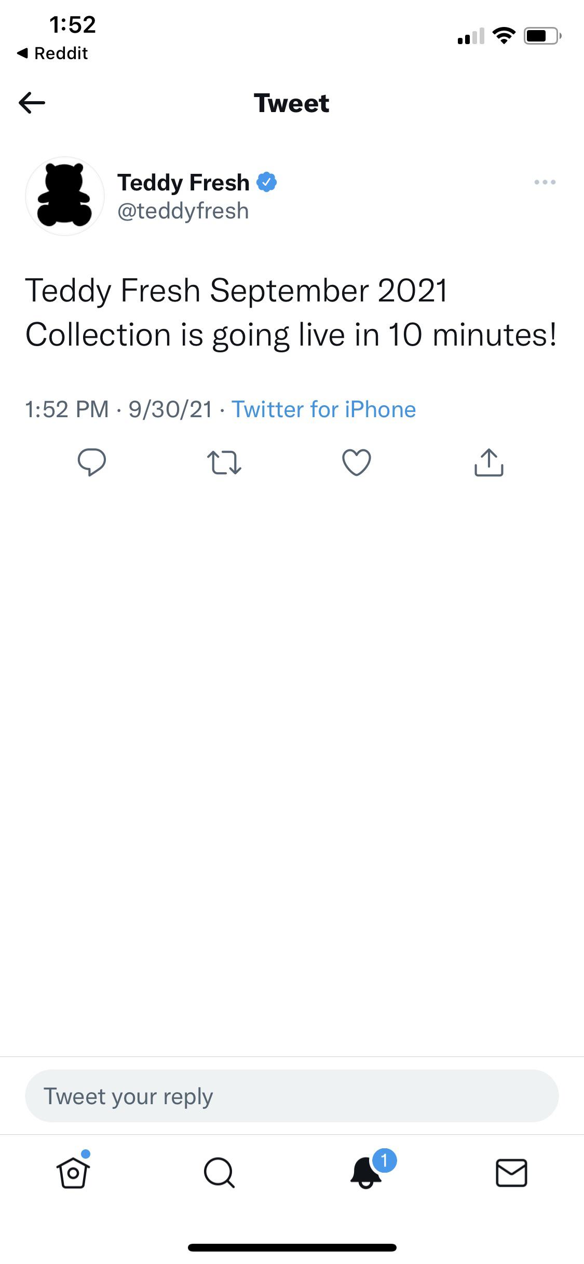Click the reply speech bubble icon

pyautogui.click(x=92, y=462)
